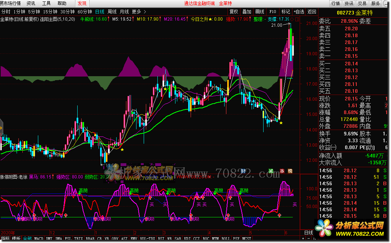Click the 画线 drawing tool button

tap(260, 12)
